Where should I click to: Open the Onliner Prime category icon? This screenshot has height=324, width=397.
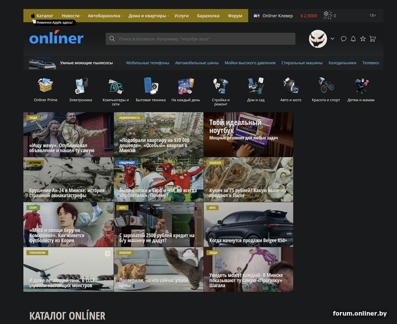[x=45, y=85]
